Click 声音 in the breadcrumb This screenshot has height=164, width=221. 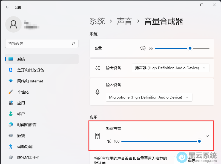[124, 21]
